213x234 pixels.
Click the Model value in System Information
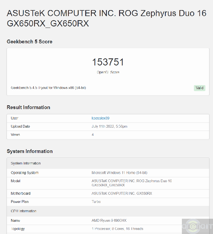pos(132,183)
